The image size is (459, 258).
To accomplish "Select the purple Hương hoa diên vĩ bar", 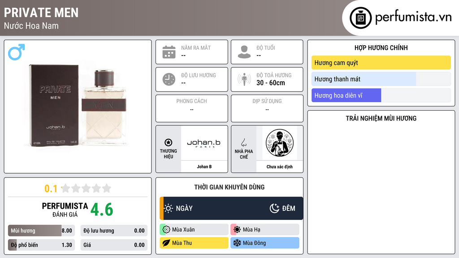I will pyautogui.click(x=381, y=95).
